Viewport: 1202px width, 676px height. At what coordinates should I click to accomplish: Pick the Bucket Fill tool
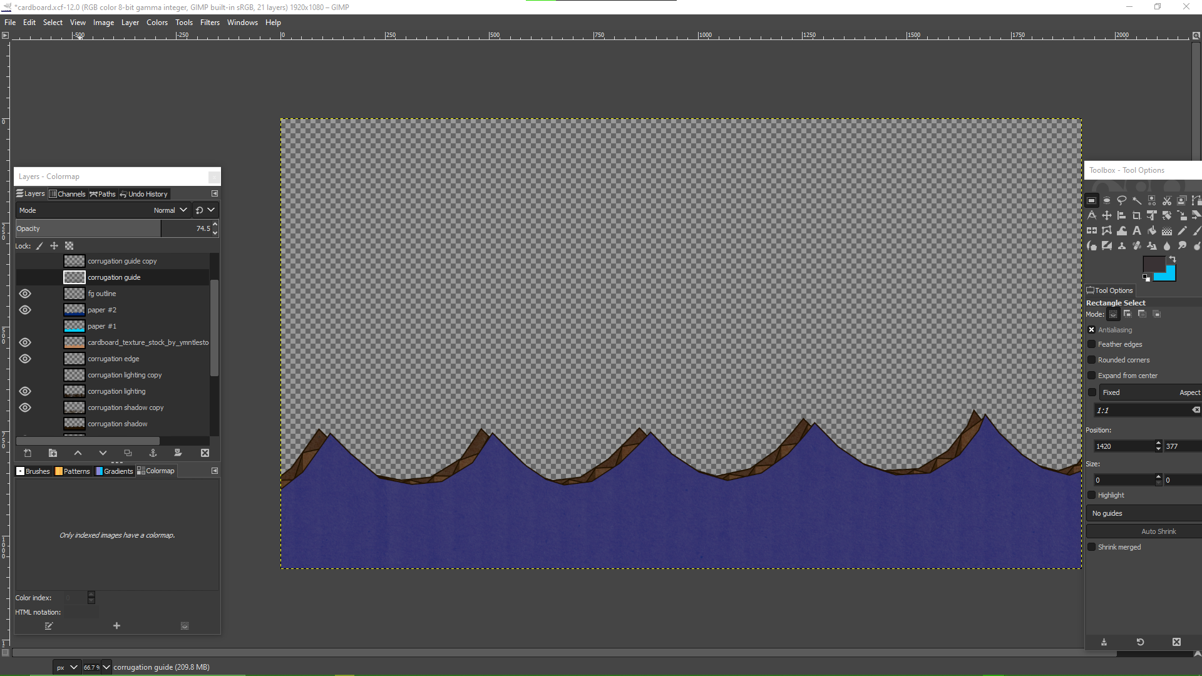coord(1152,231)
